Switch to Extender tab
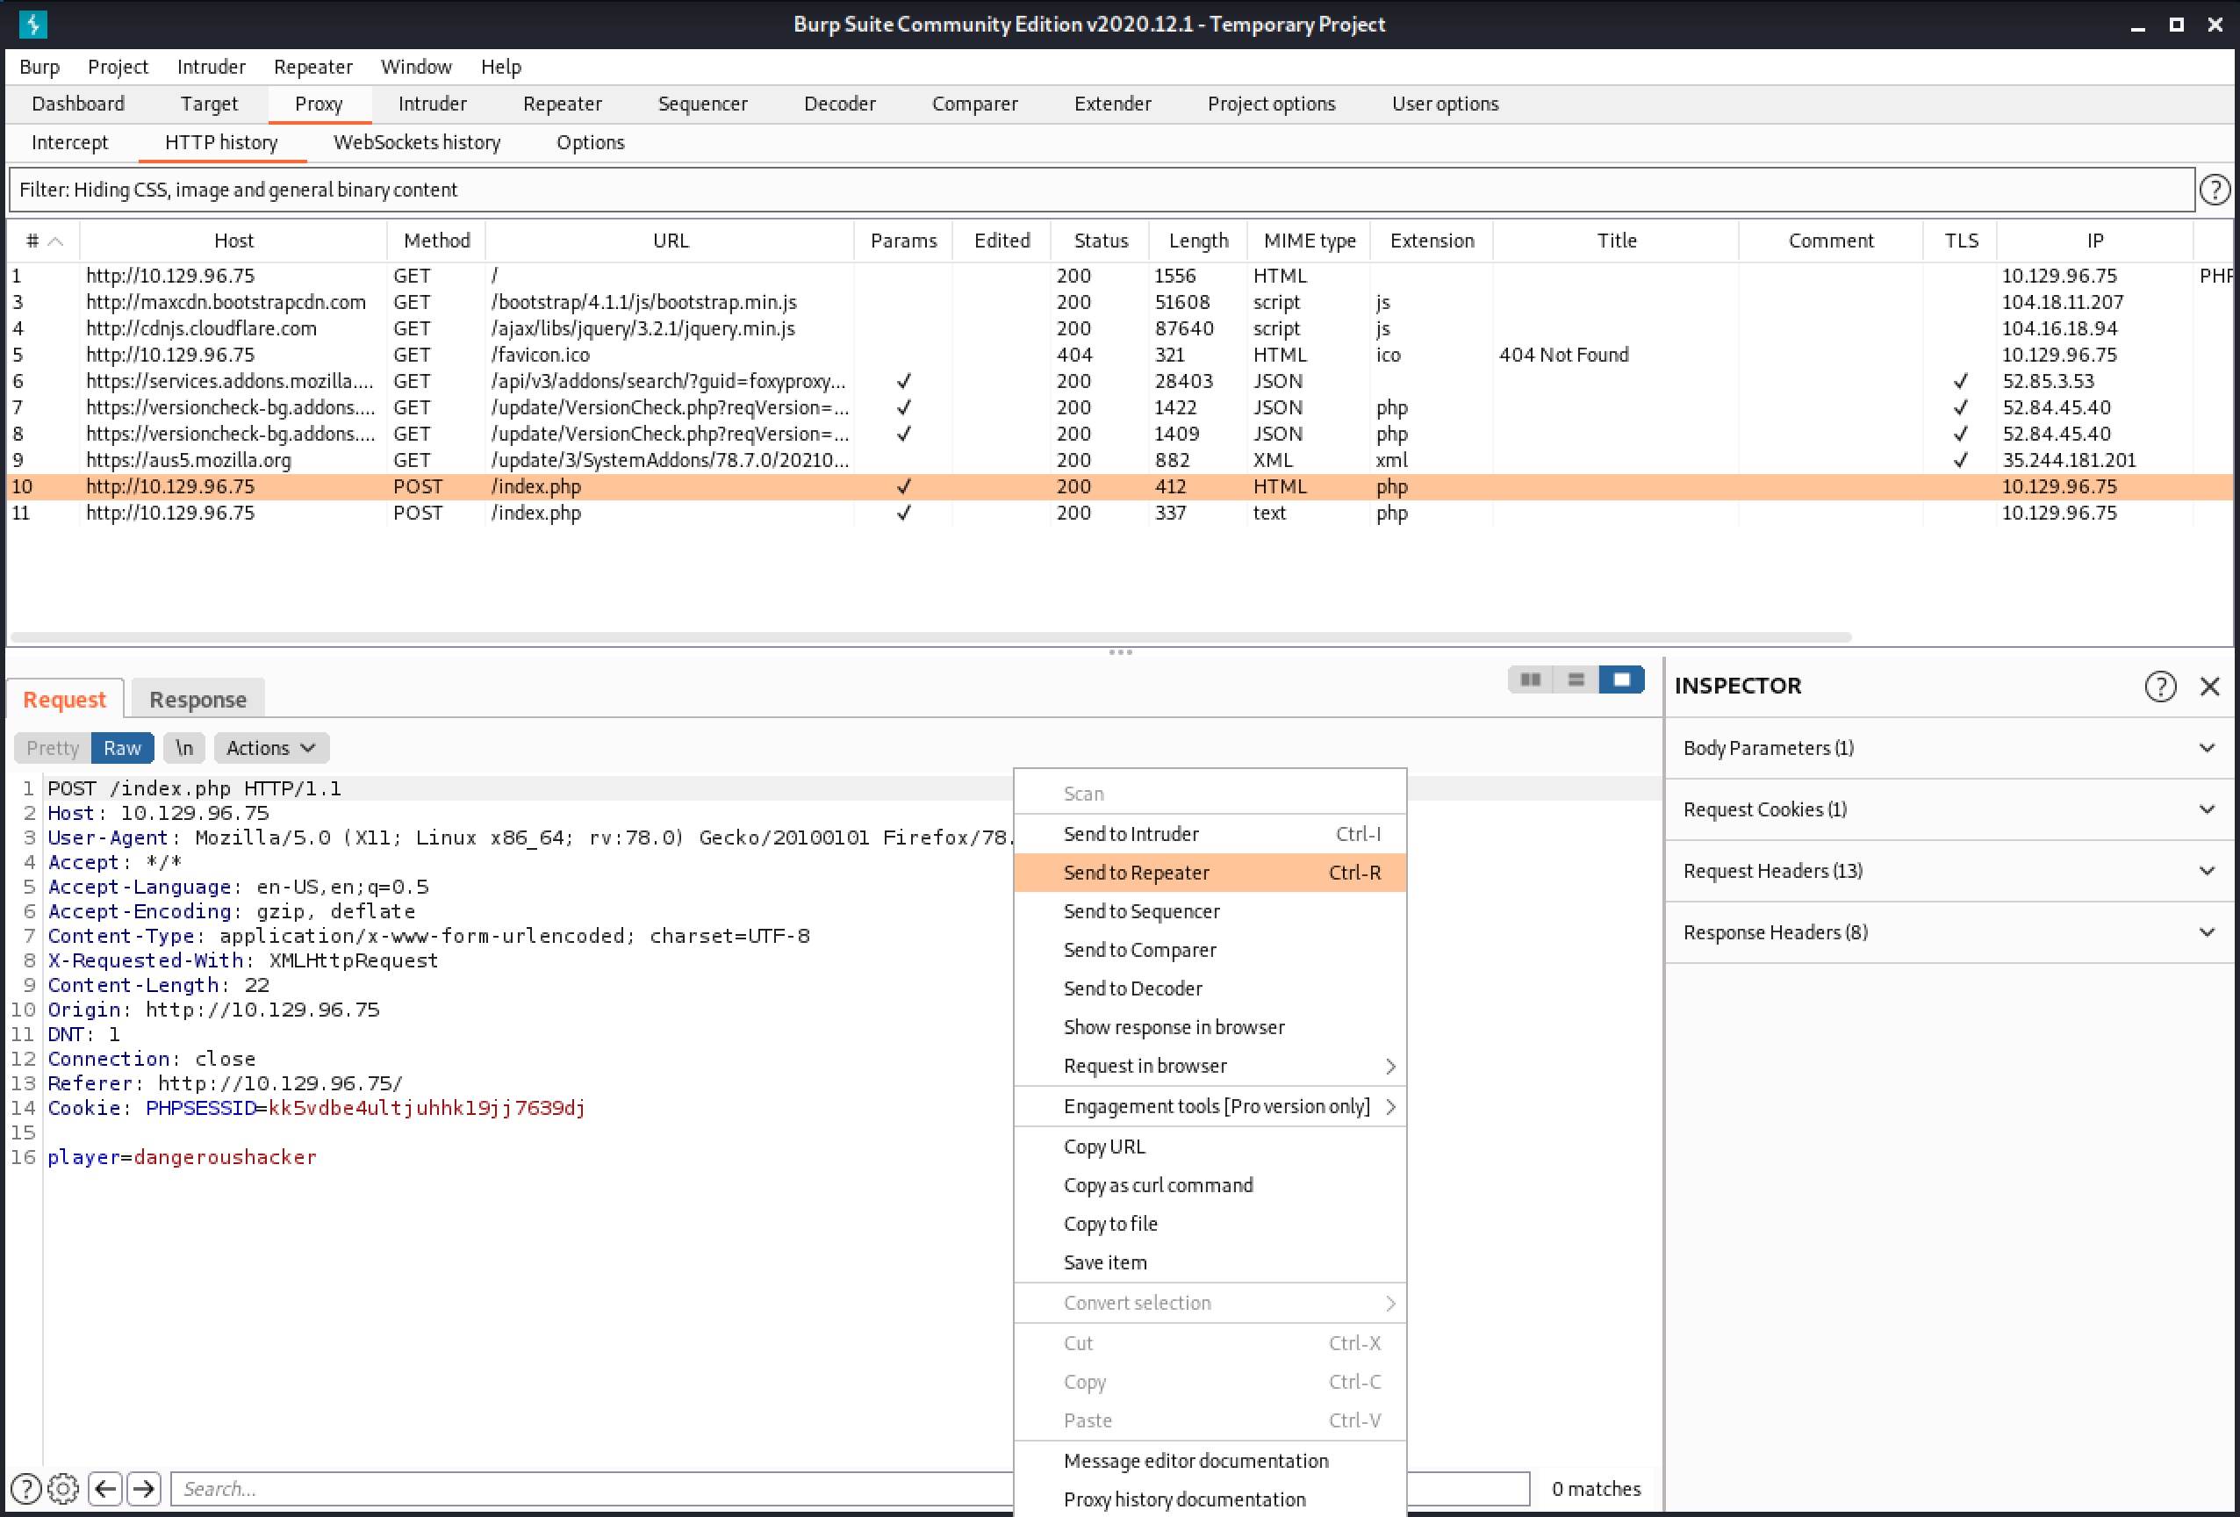 1113,104
